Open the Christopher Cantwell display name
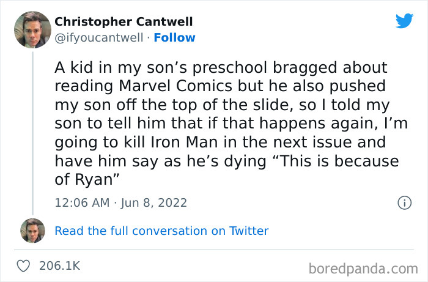This screenshot has width=428, height=282. (124, 22)
